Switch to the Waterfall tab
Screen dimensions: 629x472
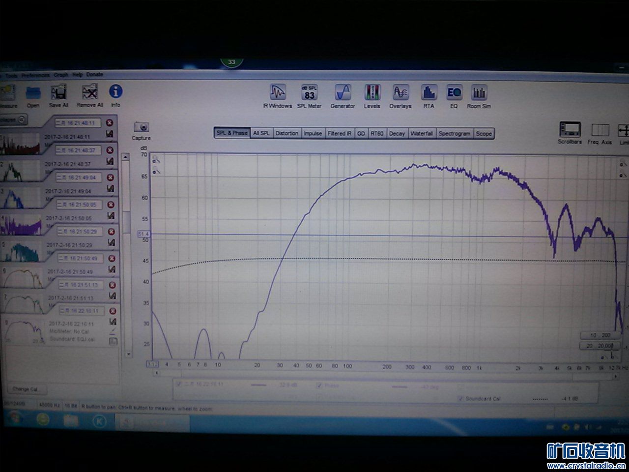click(422, 133)
